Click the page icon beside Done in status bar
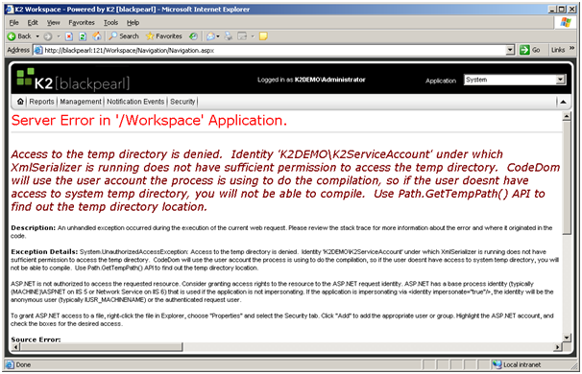The image size is (582, 374). pos(10,364)
